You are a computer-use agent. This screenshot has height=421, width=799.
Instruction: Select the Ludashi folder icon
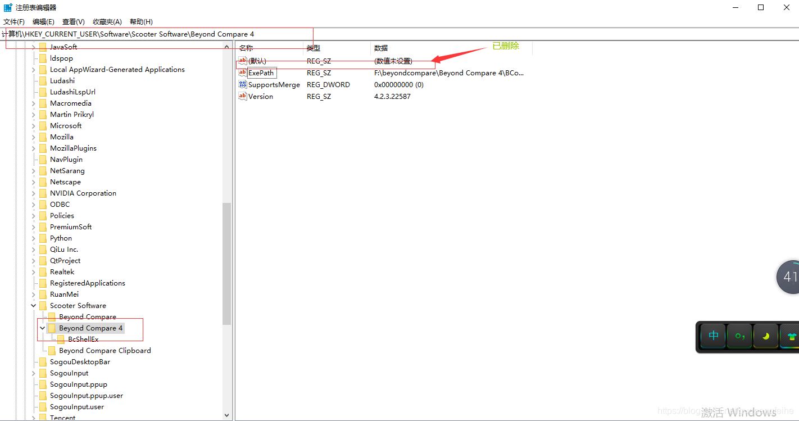click(x=43, y=81)
